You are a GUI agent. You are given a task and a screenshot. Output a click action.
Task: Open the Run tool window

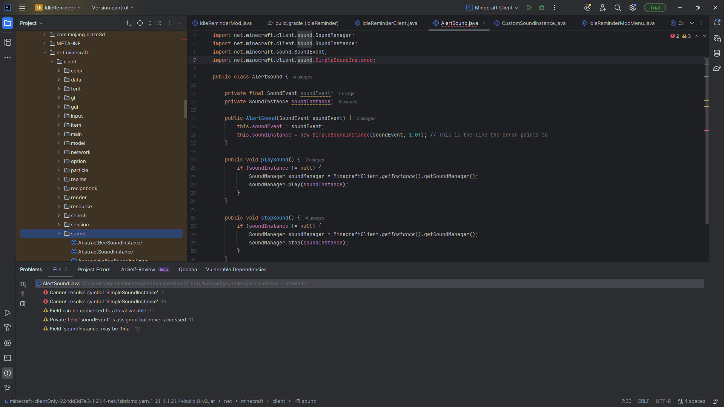point(8,313)
